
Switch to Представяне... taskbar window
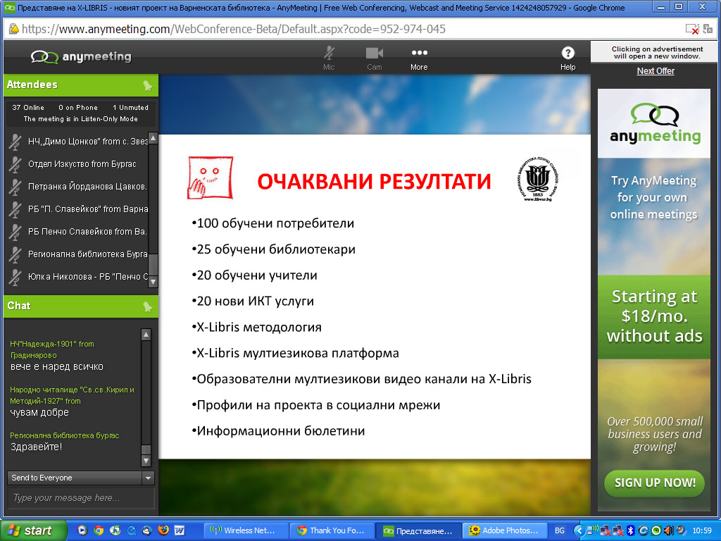418,531
